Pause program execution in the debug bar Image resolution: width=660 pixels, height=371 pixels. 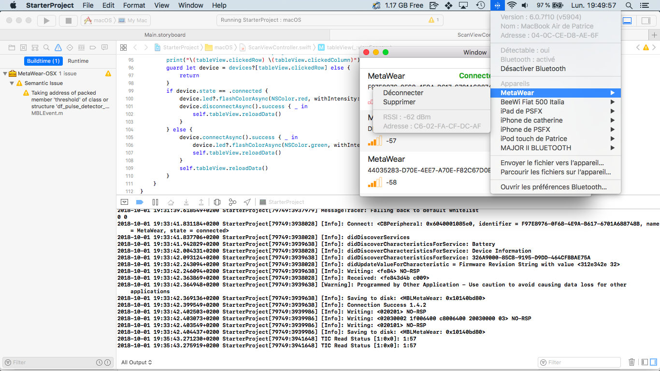[x=155, y=202]
